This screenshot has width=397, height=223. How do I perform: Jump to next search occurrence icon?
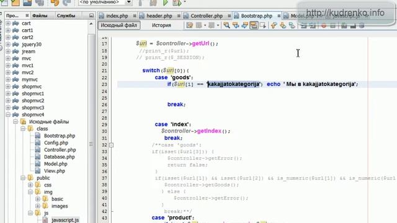coord(244,25)
